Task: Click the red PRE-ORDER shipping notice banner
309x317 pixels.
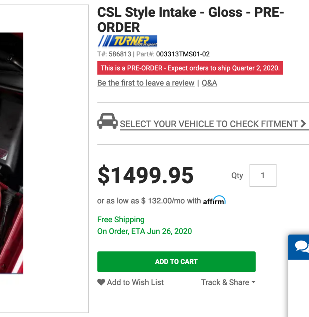Action: point(190,68)
